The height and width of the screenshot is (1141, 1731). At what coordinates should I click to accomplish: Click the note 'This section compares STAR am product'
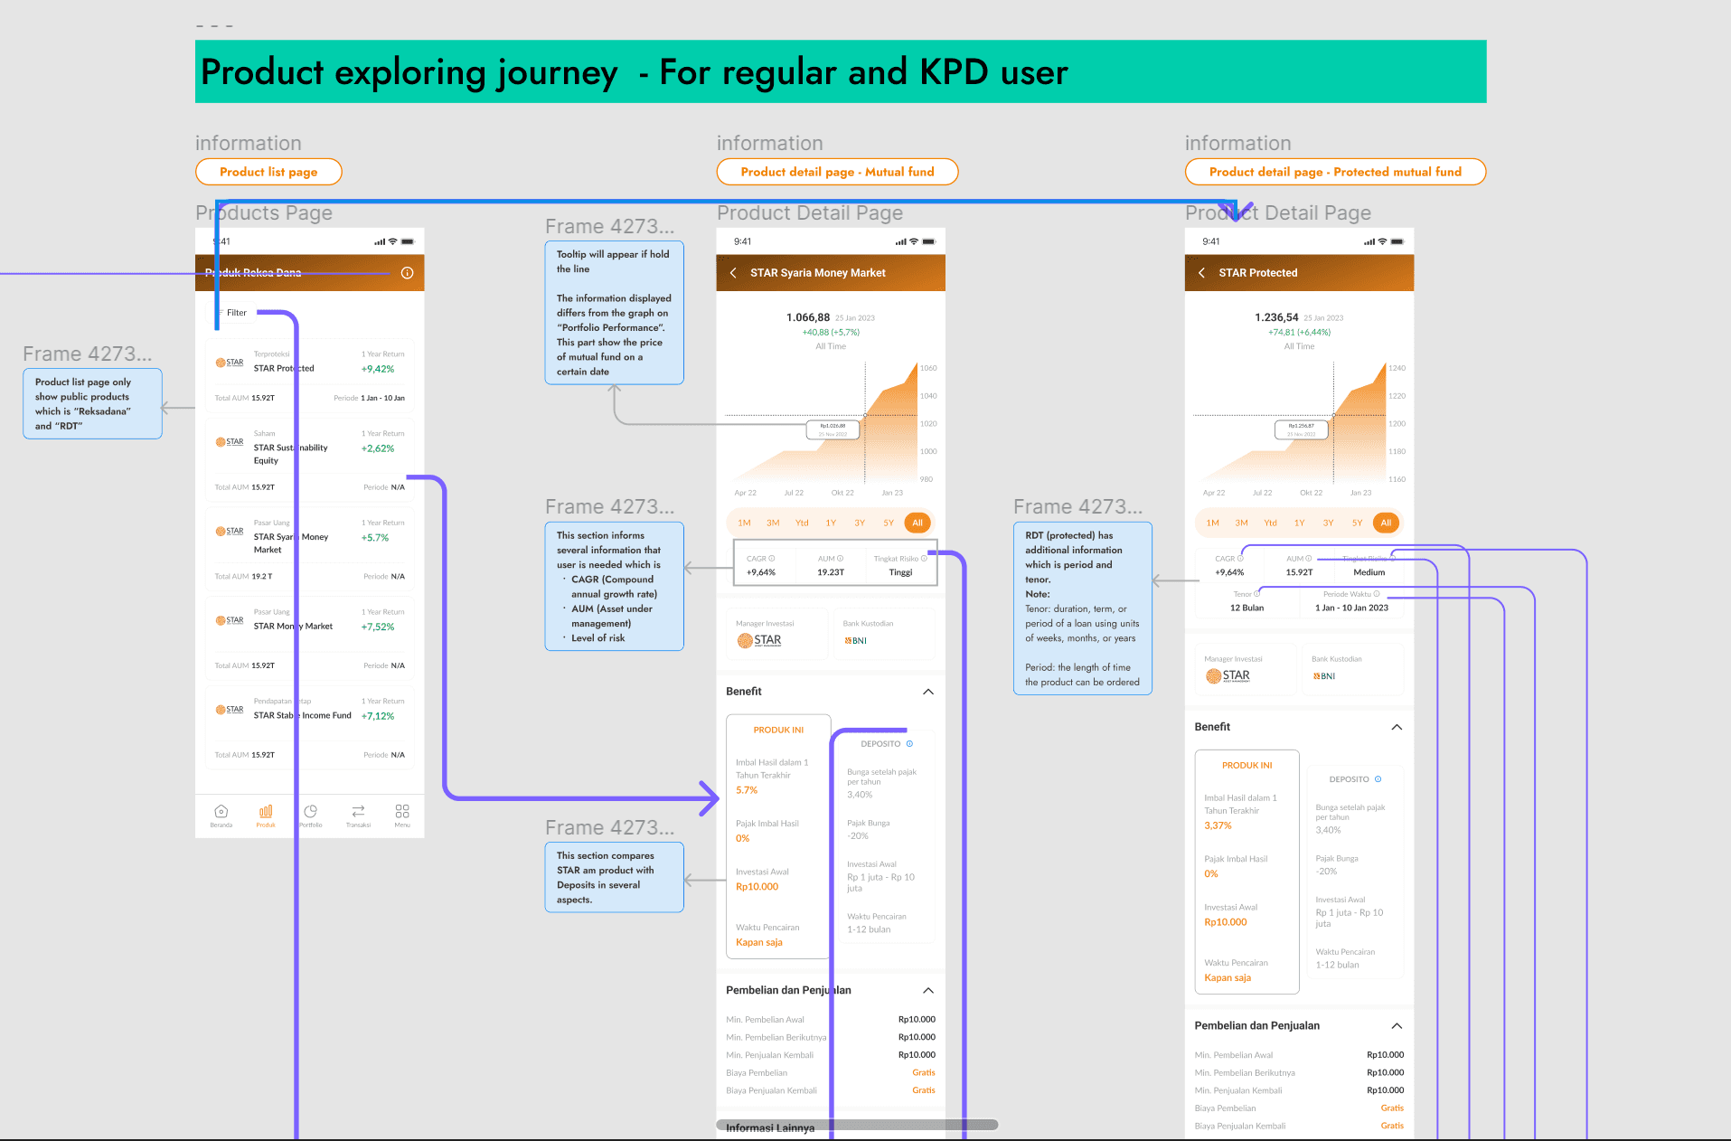615,877
